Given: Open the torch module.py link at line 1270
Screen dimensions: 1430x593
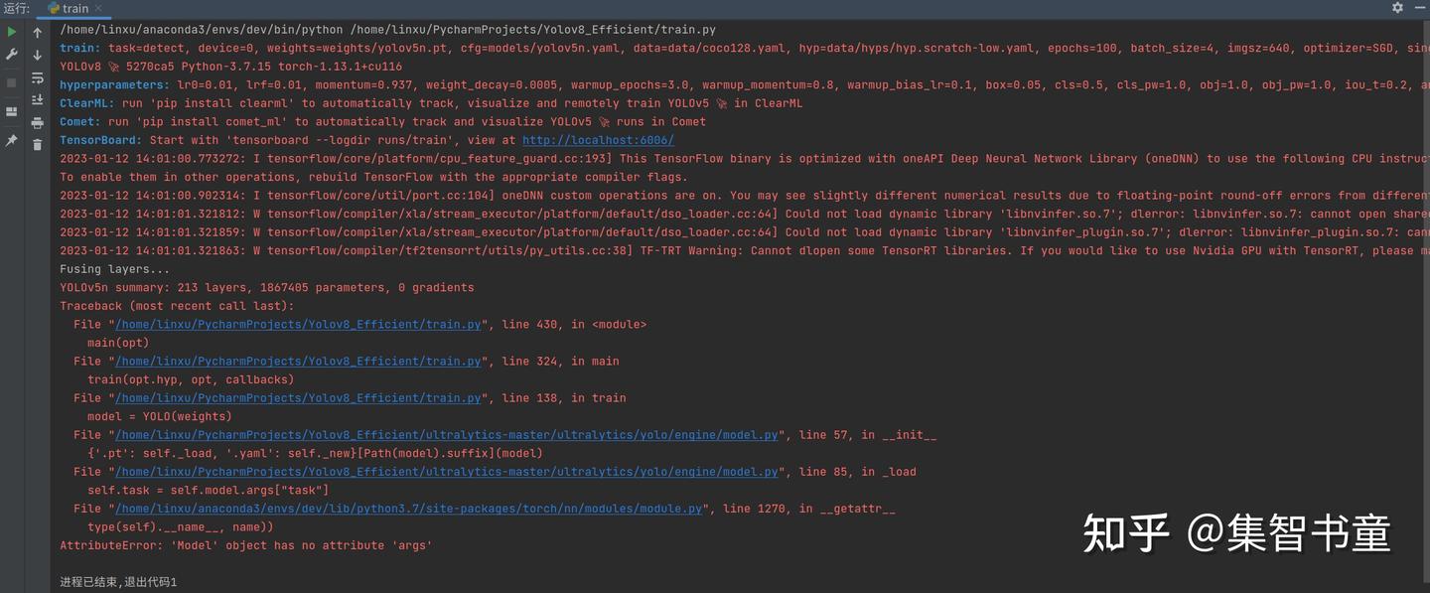Looking at the screenshot, I should pyautogui.click(x=409, y=509).
